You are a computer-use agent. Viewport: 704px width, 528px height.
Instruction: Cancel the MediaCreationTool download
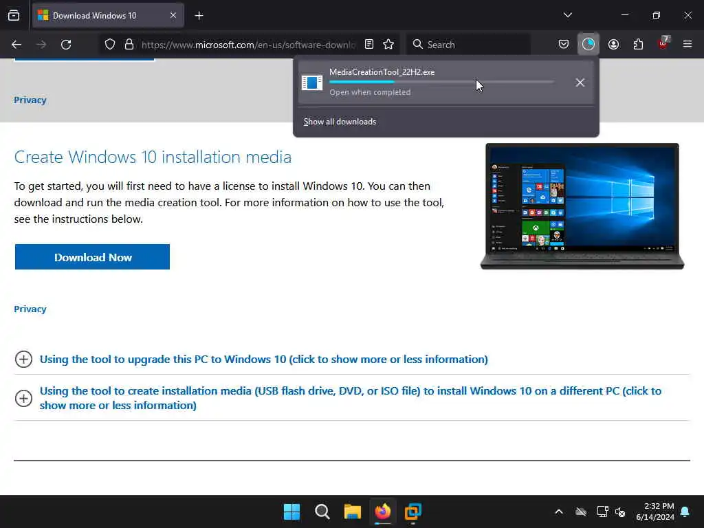(x=580, y=82)
